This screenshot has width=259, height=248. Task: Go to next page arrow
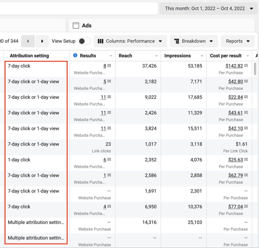tap(42, 41)
